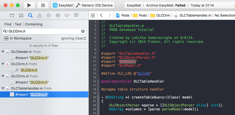Go forward in editor history
Viewport: 235px width, 115px height.
(x=110, y=15)
